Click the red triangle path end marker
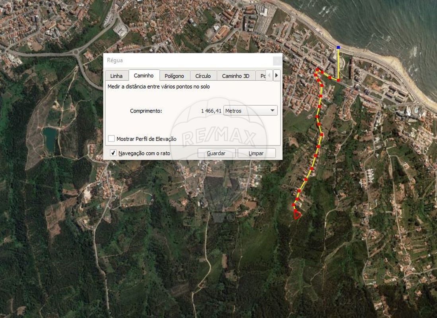 (x=297, y=215)
